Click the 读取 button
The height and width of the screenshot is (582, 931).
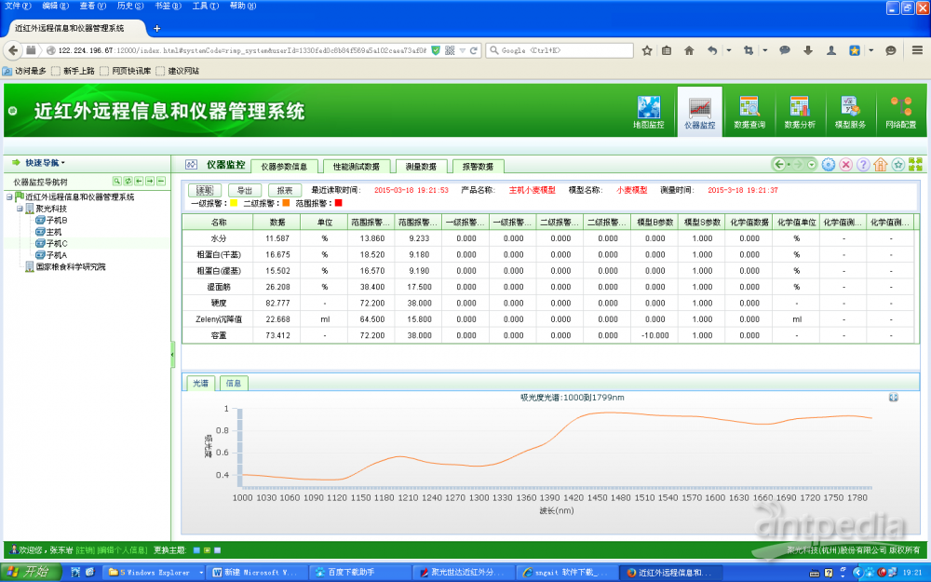(x=204, y=190)
